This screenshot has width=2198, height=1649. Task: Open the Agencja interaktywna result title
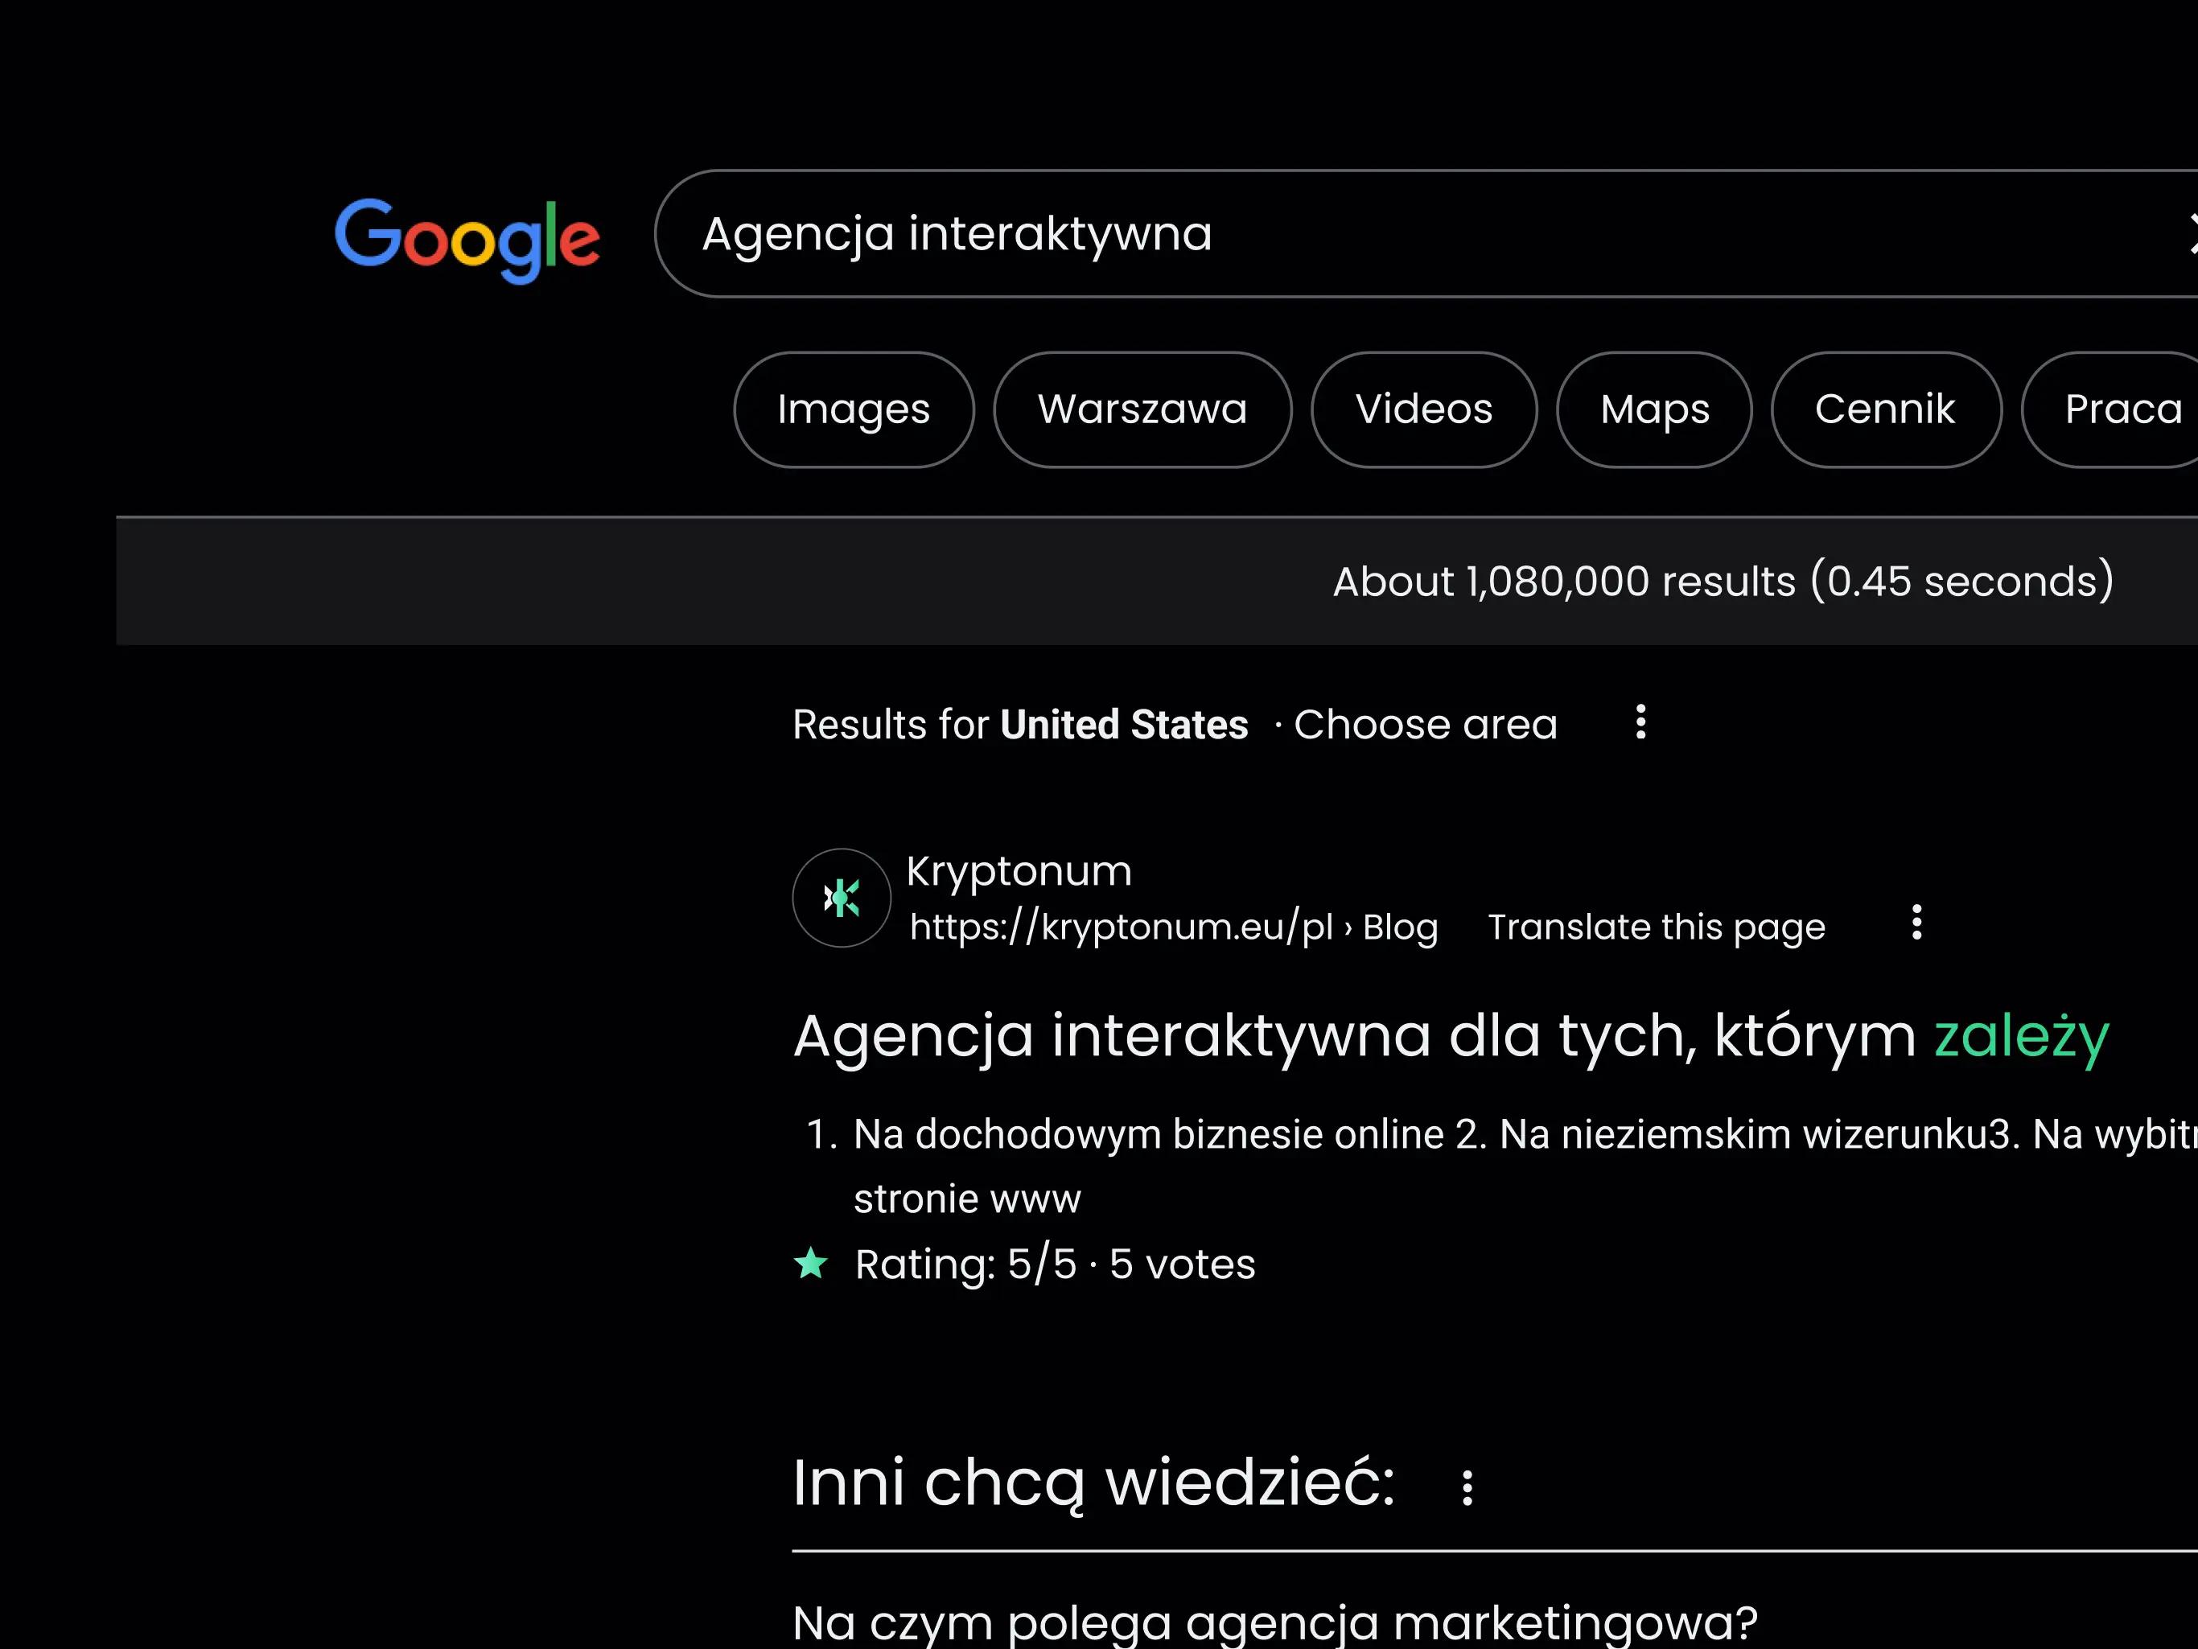pos(1450,1036)
